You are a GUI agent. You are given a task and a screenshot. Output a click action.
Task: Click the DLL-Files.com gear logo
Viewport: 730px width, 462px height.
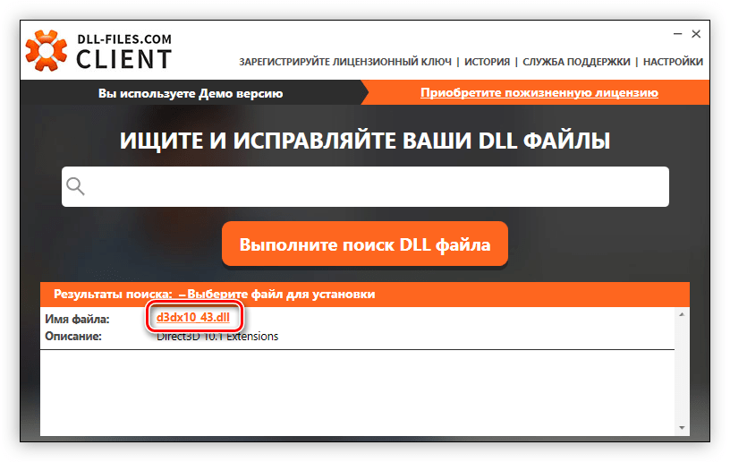[47, 50]
